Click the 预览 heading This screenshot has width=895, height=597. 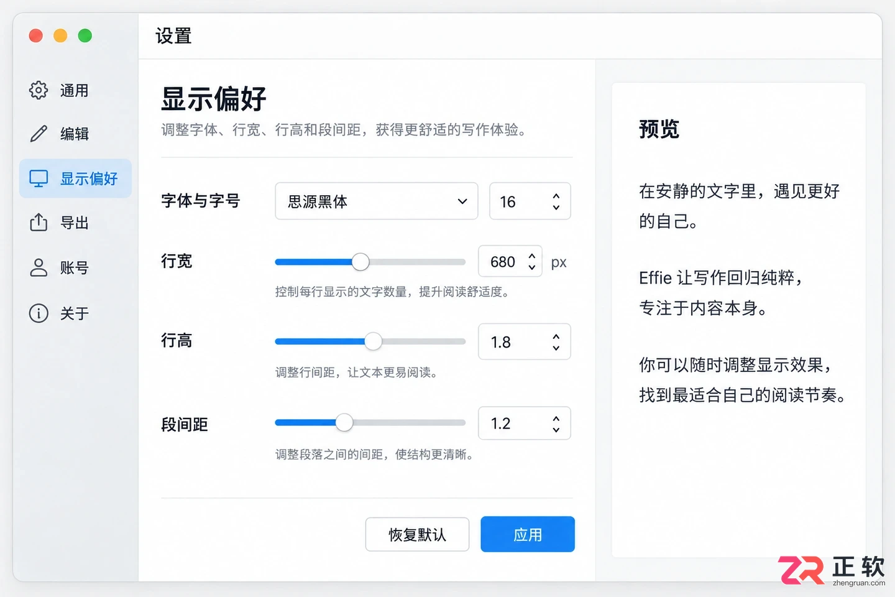point(659,129)
